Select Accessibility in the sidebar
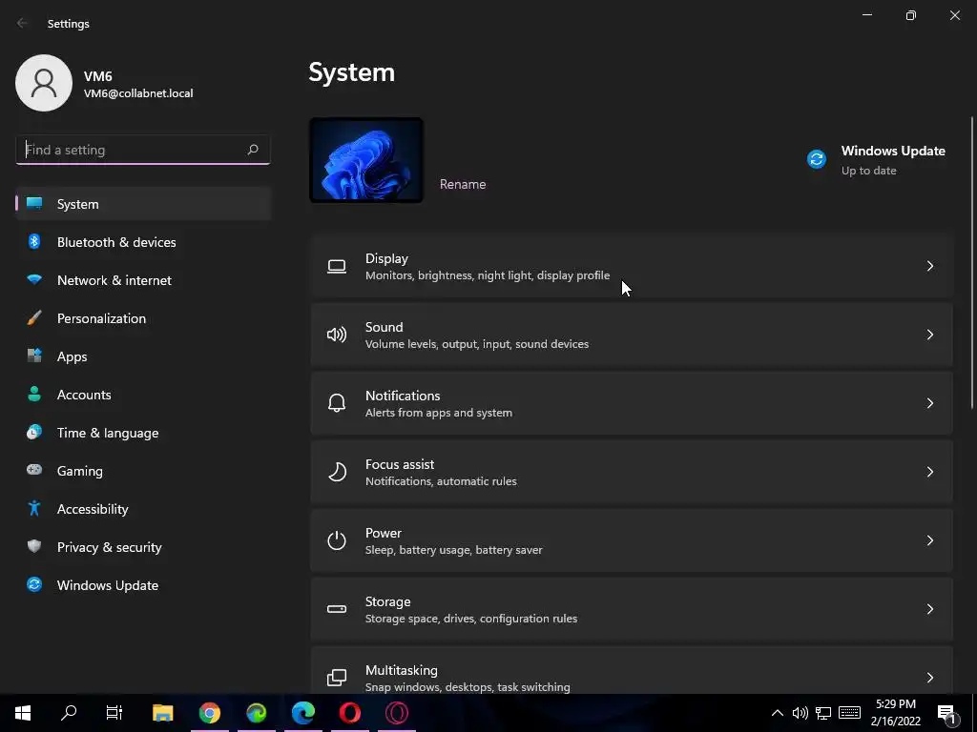The width and height of the screenshot is (977, 732). pyautogui.click(x=143, y=509)
